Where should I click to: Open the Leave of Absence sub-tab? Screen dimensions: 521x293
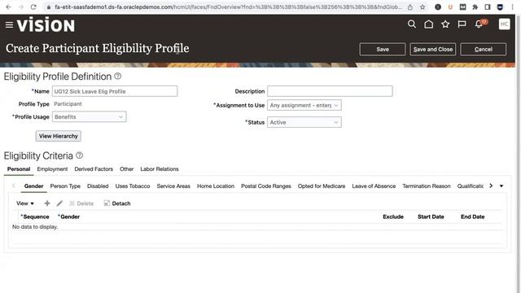(374, 186)
